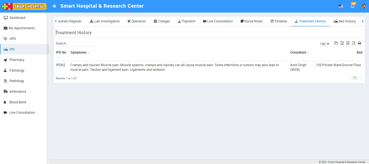Print the treatment history table
Viewport: 369px width, 164px height.
(x=359, y=43)
